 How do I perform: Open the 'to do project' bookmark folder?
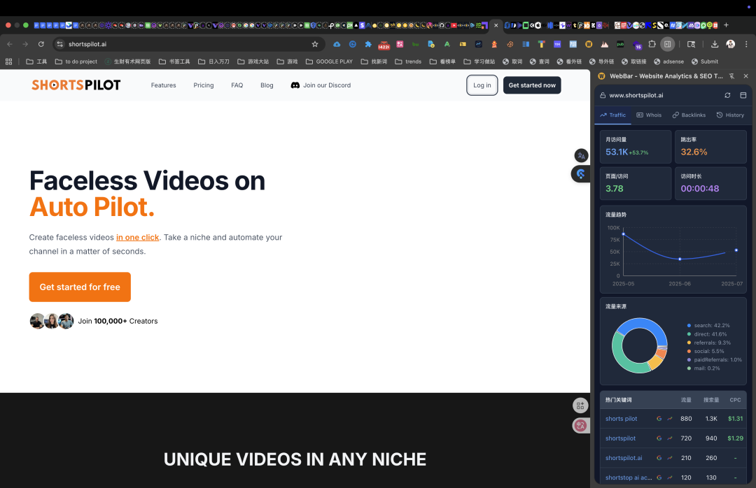click(x=76, y=62)
